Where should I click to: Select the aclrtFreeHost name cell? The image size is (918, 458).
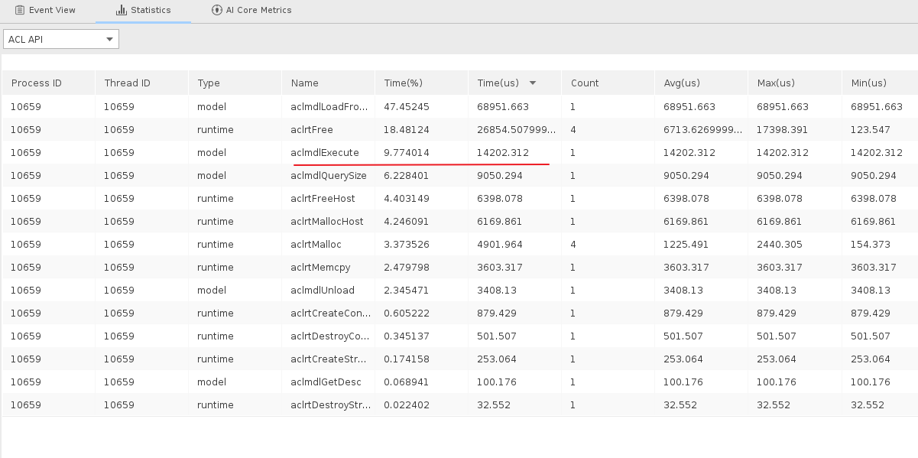(329, 199)
